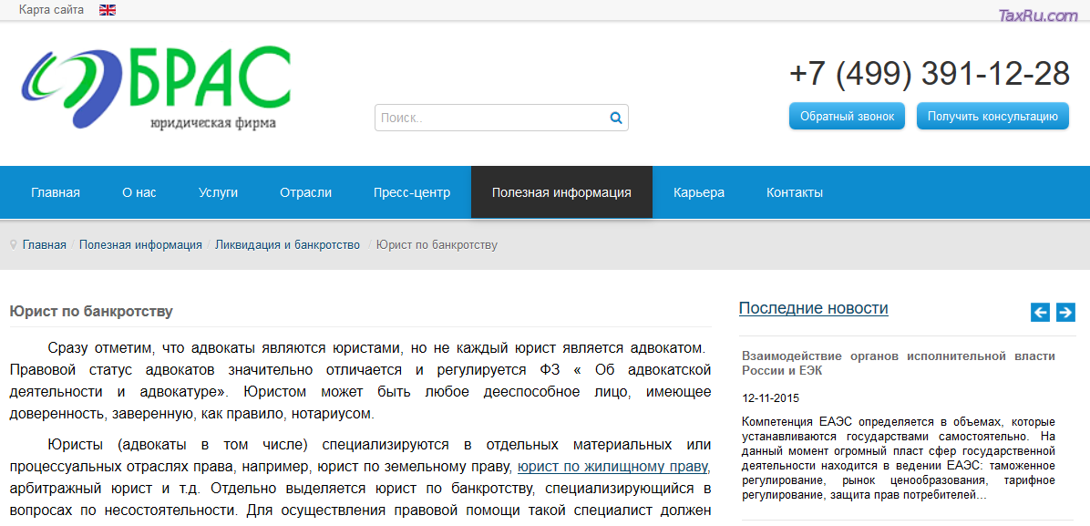1090x526 pixels.
Task: Request a callback with Обратный звонок button
Action: [x=846, y=116]
